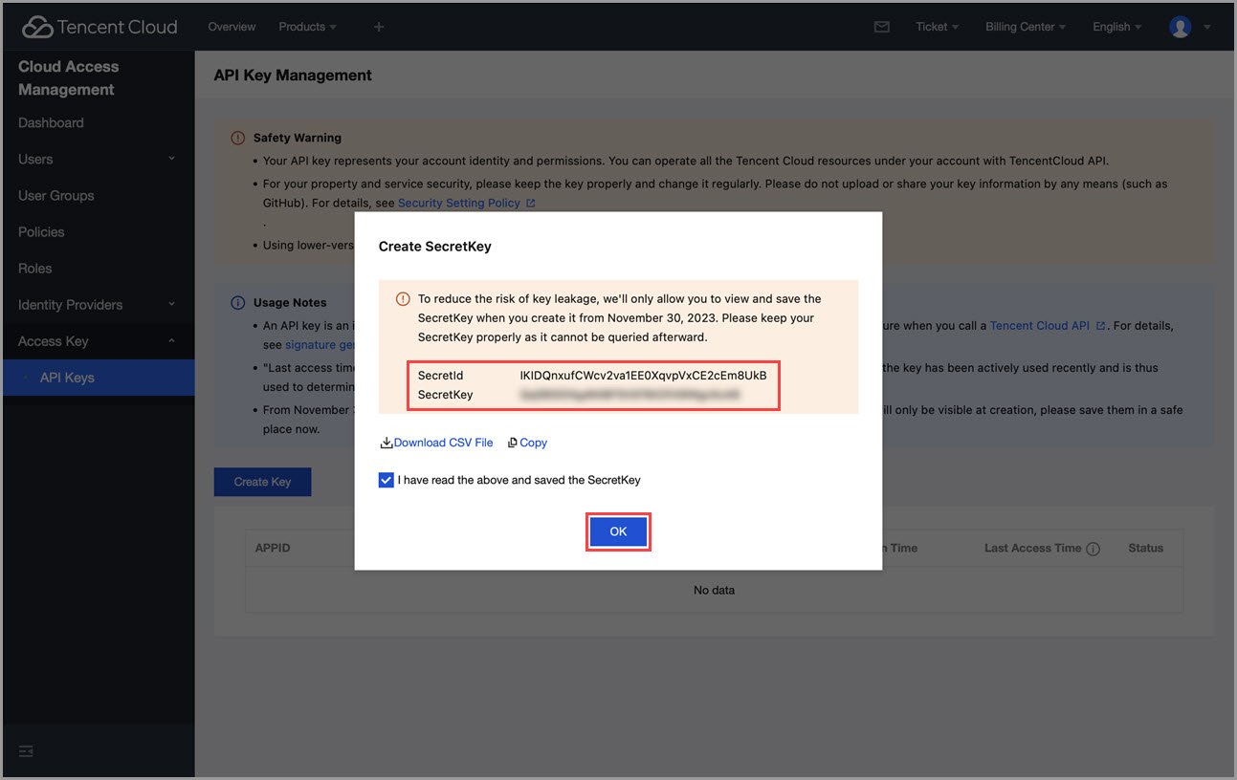Click the Status column header

[x=1145, y=548]
